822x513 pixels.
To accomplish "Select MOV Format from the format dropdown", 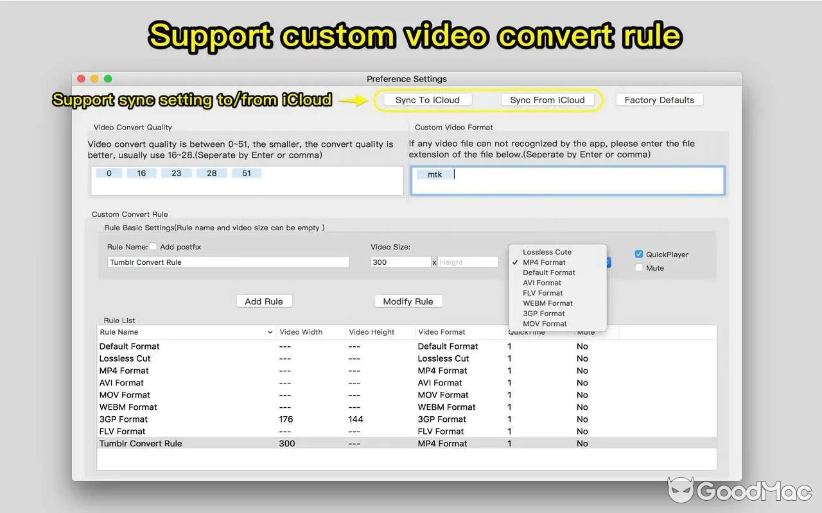I will pos(545,323).
